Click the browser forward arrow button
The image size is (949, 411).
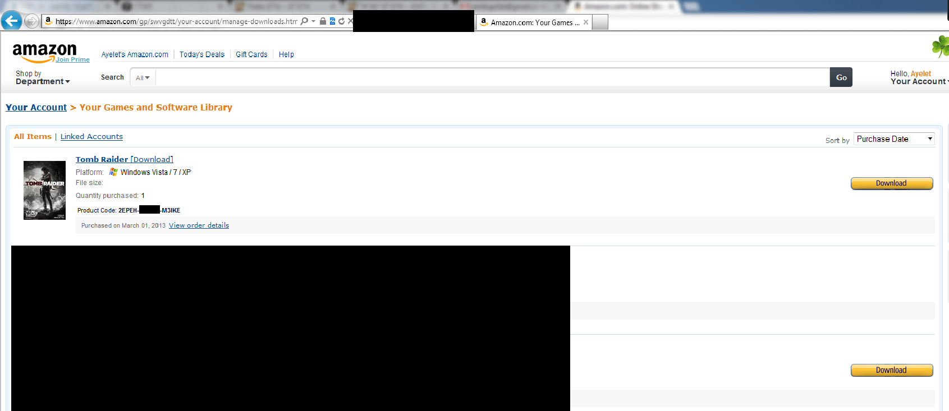click(32, 21)
